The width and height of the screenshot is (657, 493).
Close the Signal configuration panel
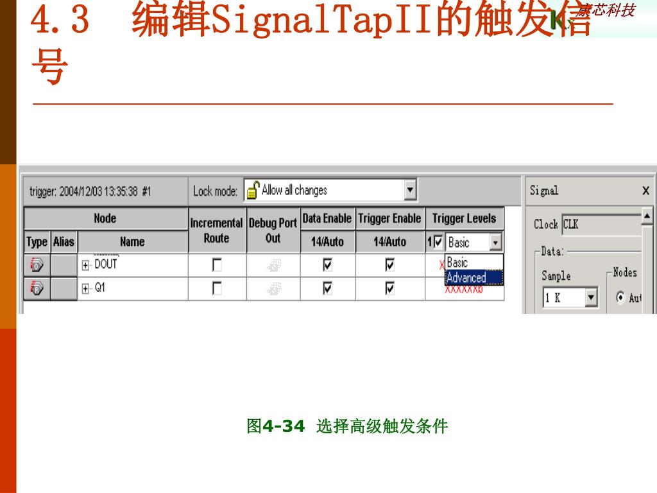point(645,191)
